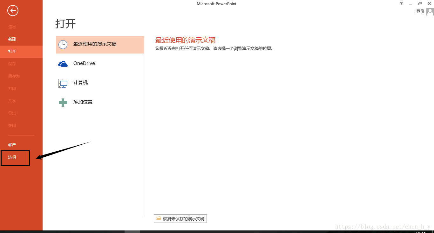Click the help question mark icon
434x233 pixels.
[401, 3]
